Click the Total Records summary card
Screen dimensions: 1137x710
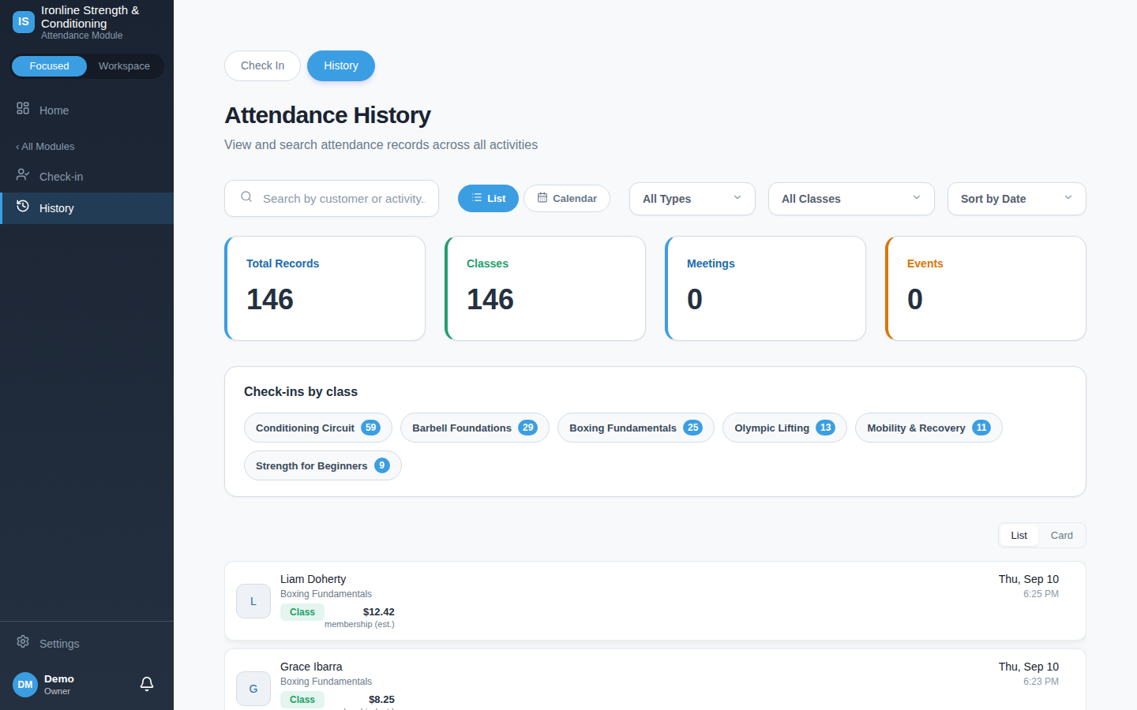(x=325, y=289)
